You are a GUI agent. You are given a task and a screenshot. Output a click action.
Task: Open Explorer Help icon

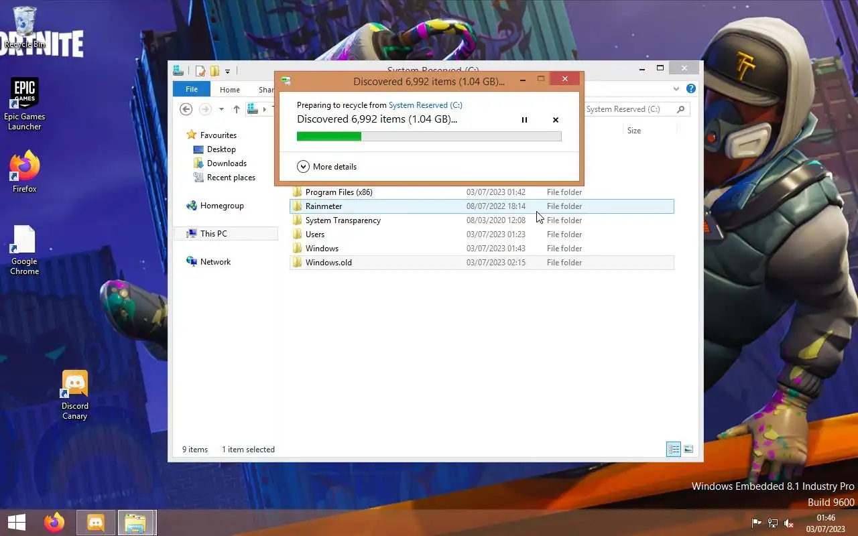click(x=690, y=88)
